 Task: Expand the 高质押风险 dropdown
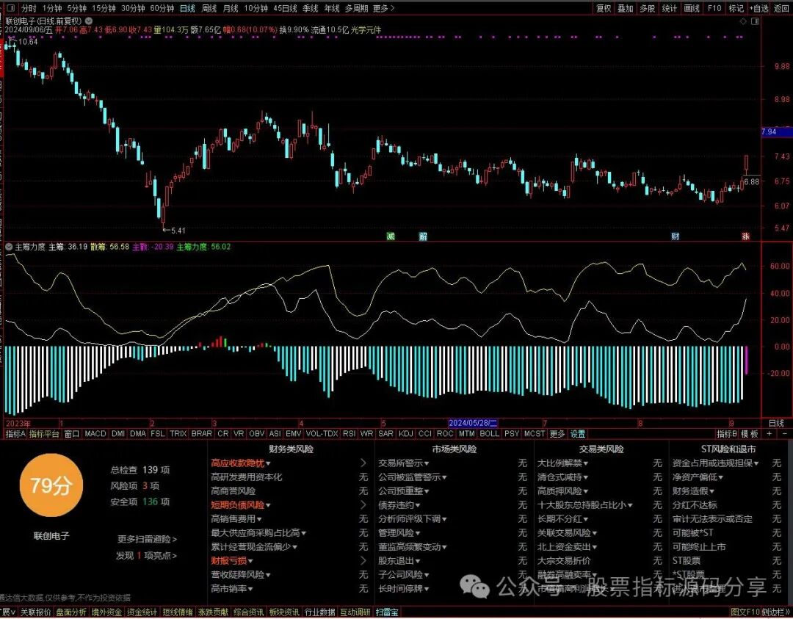pyautogui.click(x=586, y=491)
